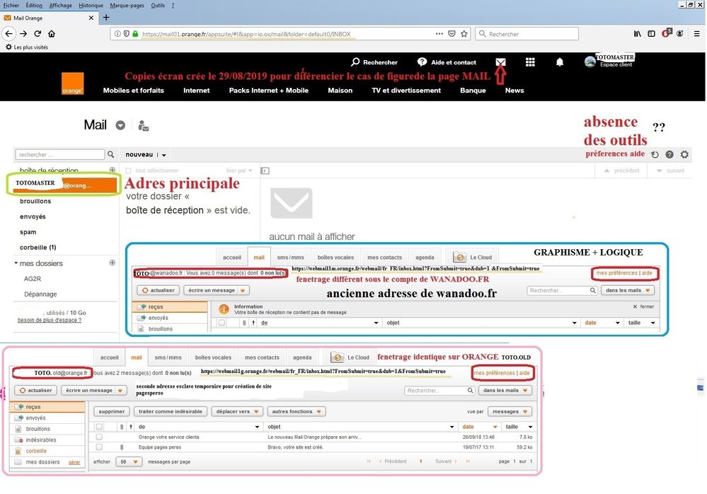This screenshot has width=707, height=494.
Task: Click the mail search magnifier icon
Action: coord(111,154)
